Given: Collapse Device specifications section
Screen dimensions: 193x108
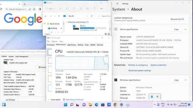Looking at the screenshot, I should [x=185, y=29].
